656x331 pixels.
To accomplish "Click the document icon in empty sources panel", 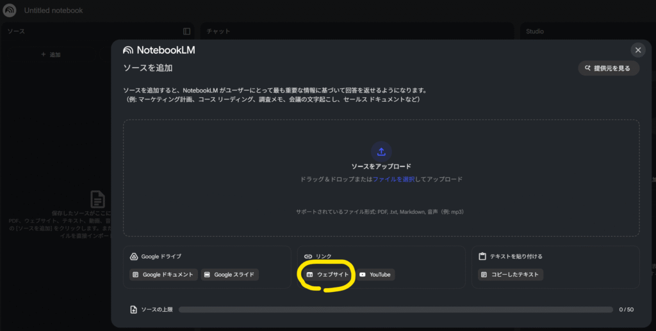I will [x=97, y=199].
